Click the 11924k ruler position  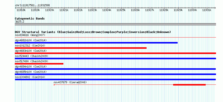pyautogui.click(x=107, y=10)
